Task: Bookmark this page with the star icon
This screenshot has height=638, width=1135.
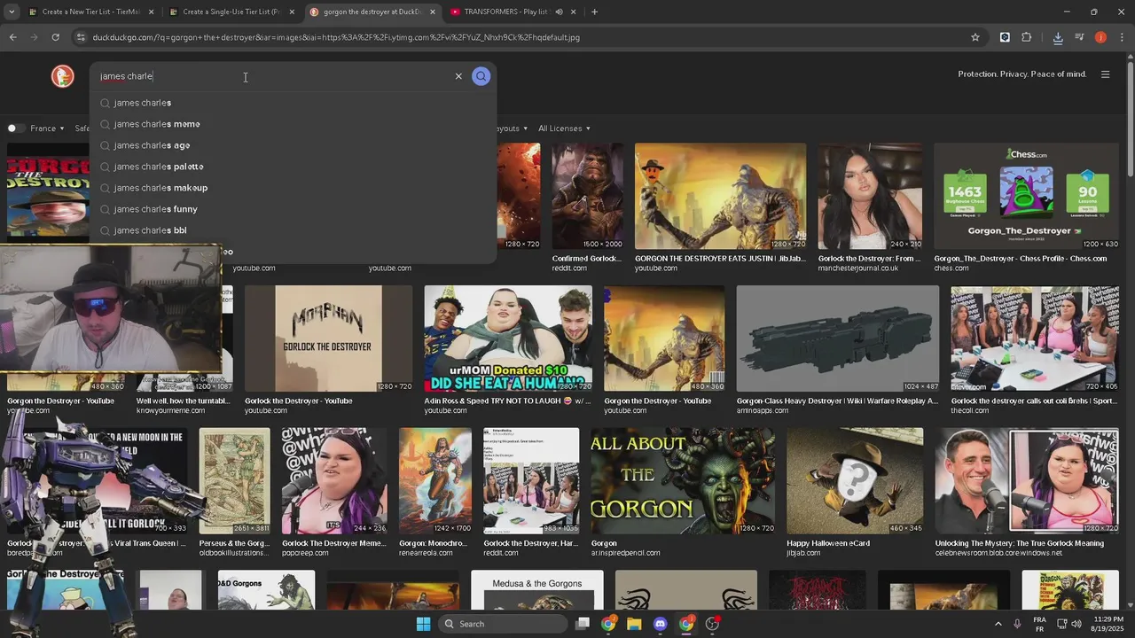Action: click(x=975, y=37)
